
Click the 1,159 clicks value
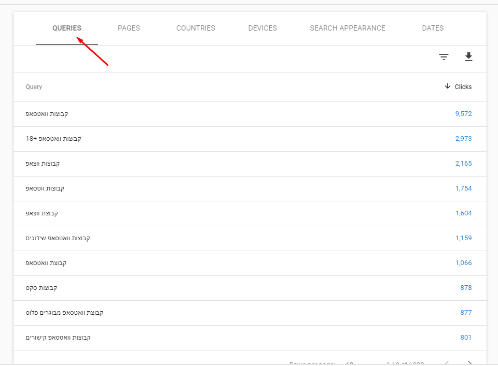click(463, 238)
